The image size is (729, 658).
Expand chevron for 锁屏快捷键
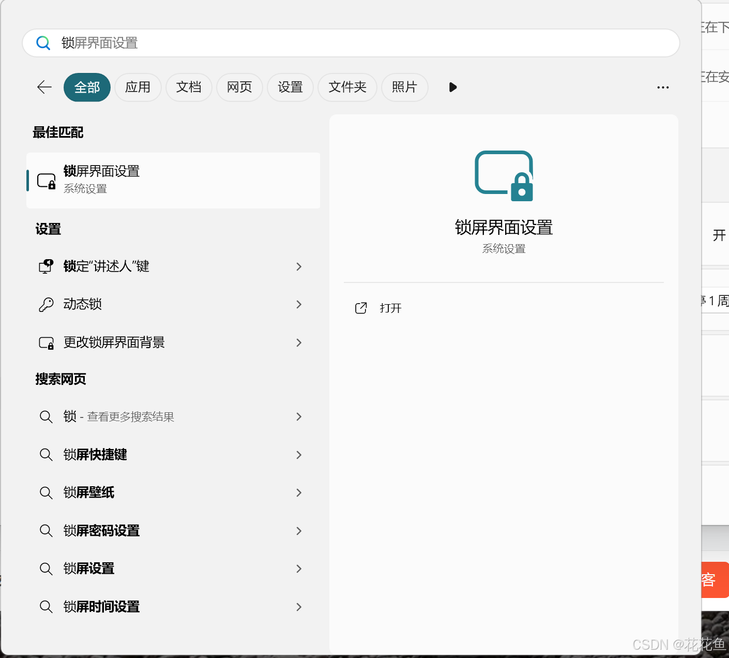tap(299, 455)
